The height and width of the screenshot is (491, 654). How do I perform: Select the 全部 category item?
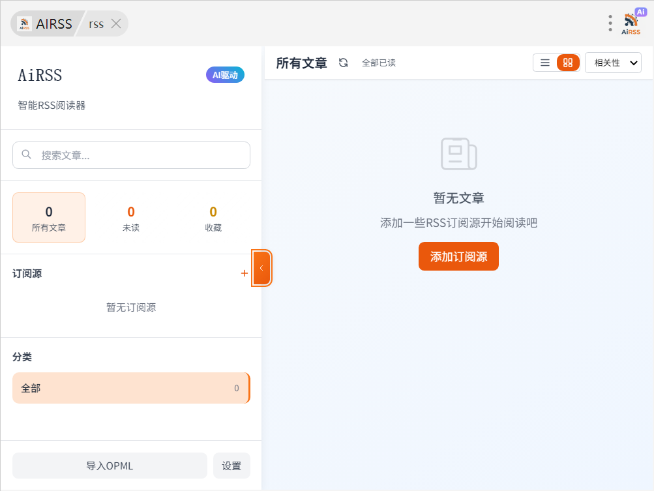tap(130, 388)
